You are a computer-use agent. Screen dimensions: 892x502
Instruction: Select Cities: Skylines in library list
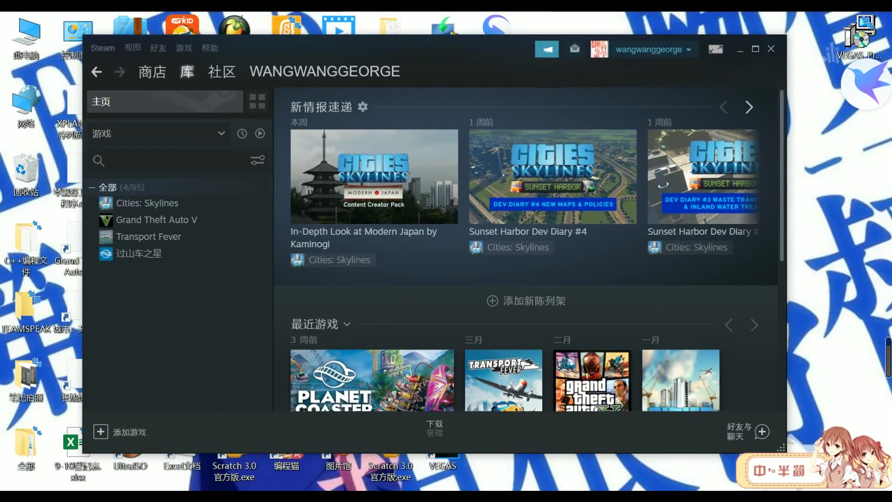147,203
